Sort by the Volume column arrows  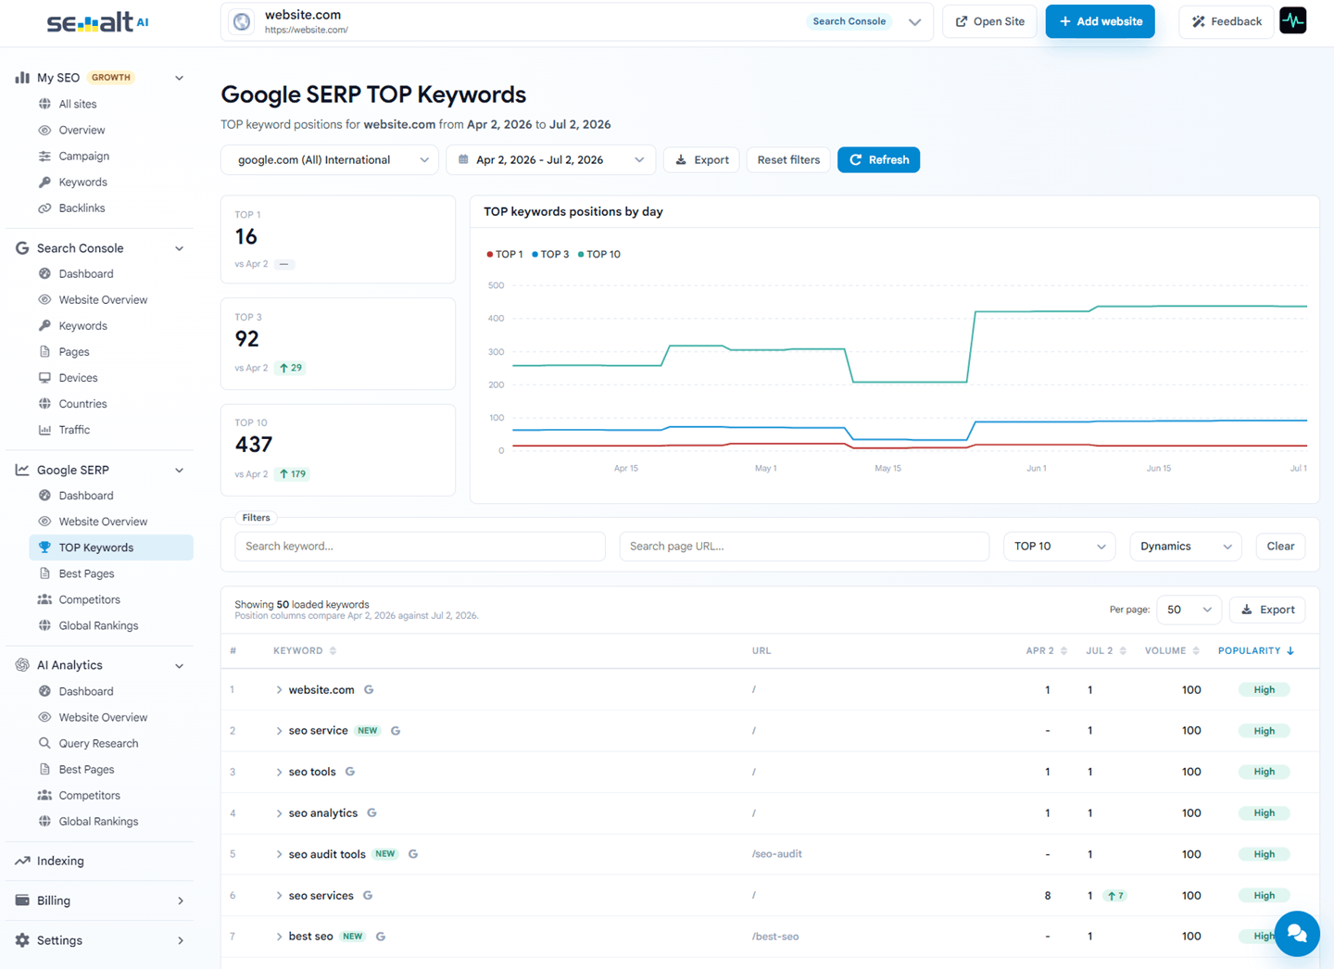(1196, 650)
